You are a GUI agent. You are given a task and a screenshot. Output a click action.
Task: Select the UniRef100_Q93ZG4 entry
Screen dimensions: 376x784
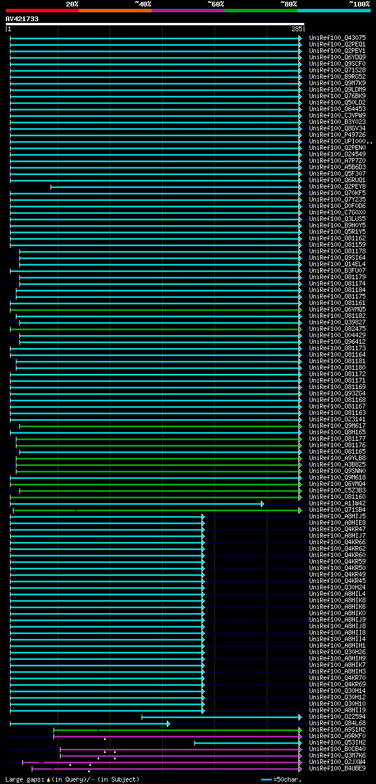[x=337, y=393]
